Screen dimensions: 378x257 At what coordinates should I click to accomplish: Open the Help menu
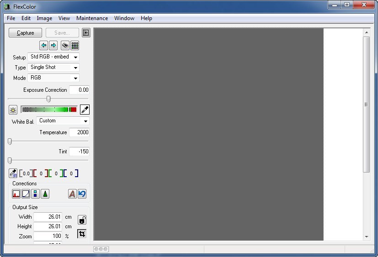pos(146,18)
